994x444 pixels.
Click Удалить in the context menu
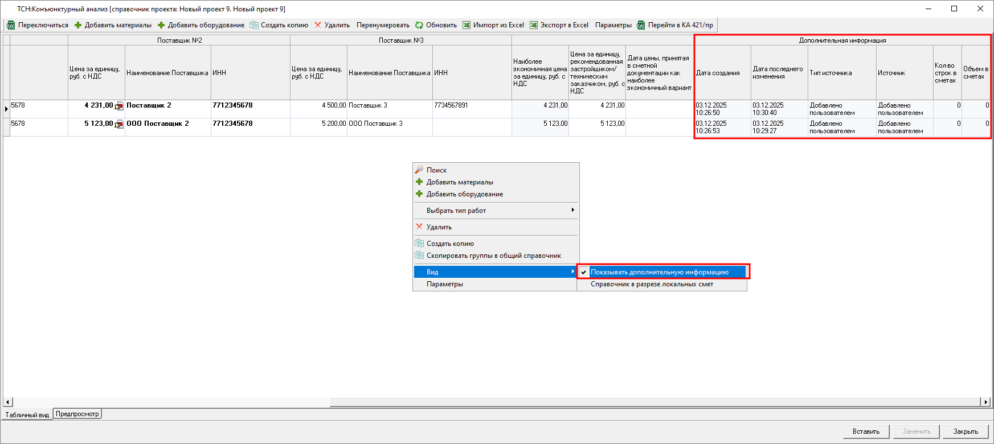(x=439, y=227)
